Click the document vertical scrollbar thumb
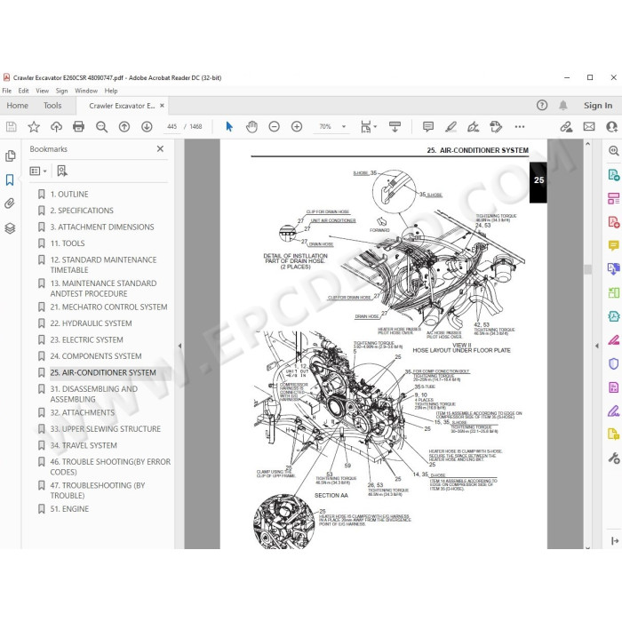Screen dimensions: 622x622 pyautogui.click(x=588, y=269)
